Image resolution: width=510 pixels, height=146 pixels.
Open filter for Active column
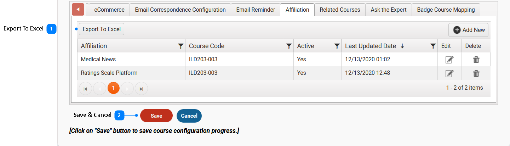(x=337, y=46)
